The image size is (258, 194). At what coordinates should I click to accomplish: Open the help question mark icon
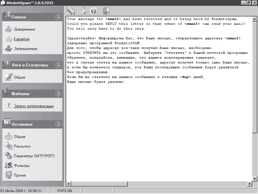tap(94, 11)
